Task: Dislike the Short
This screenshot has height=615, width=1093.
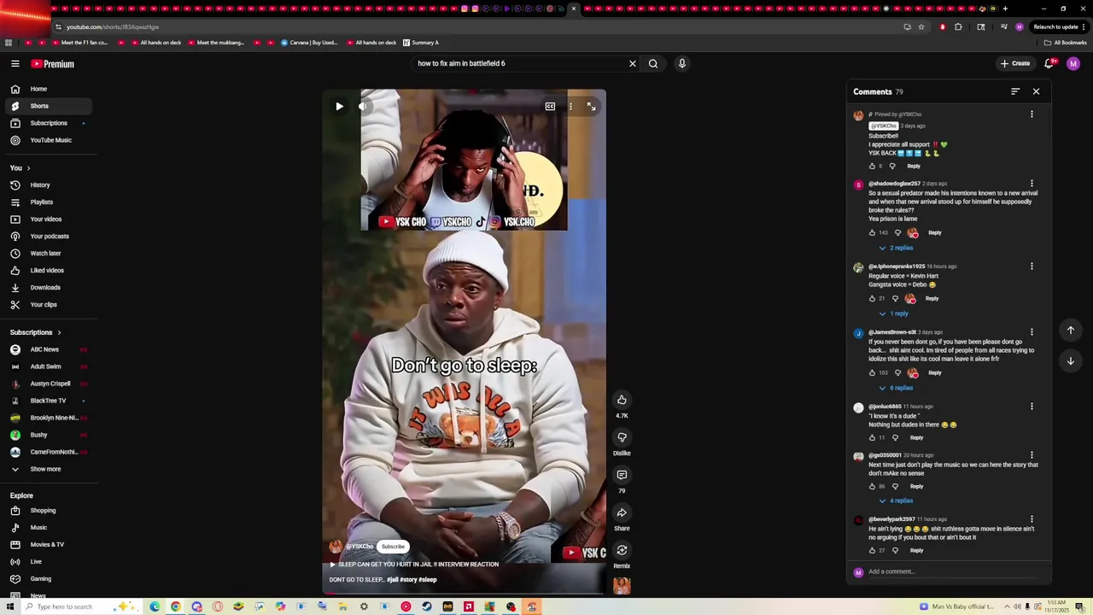Action: coord(622,437)
